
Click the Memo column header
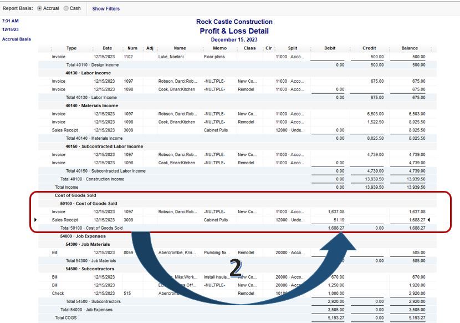click(219, 48)
